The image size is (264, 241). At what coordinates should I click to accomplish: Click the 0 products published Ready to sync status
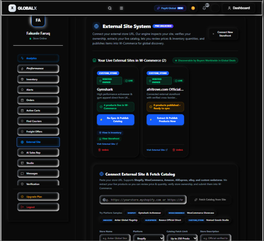click(x=165, y=107)
